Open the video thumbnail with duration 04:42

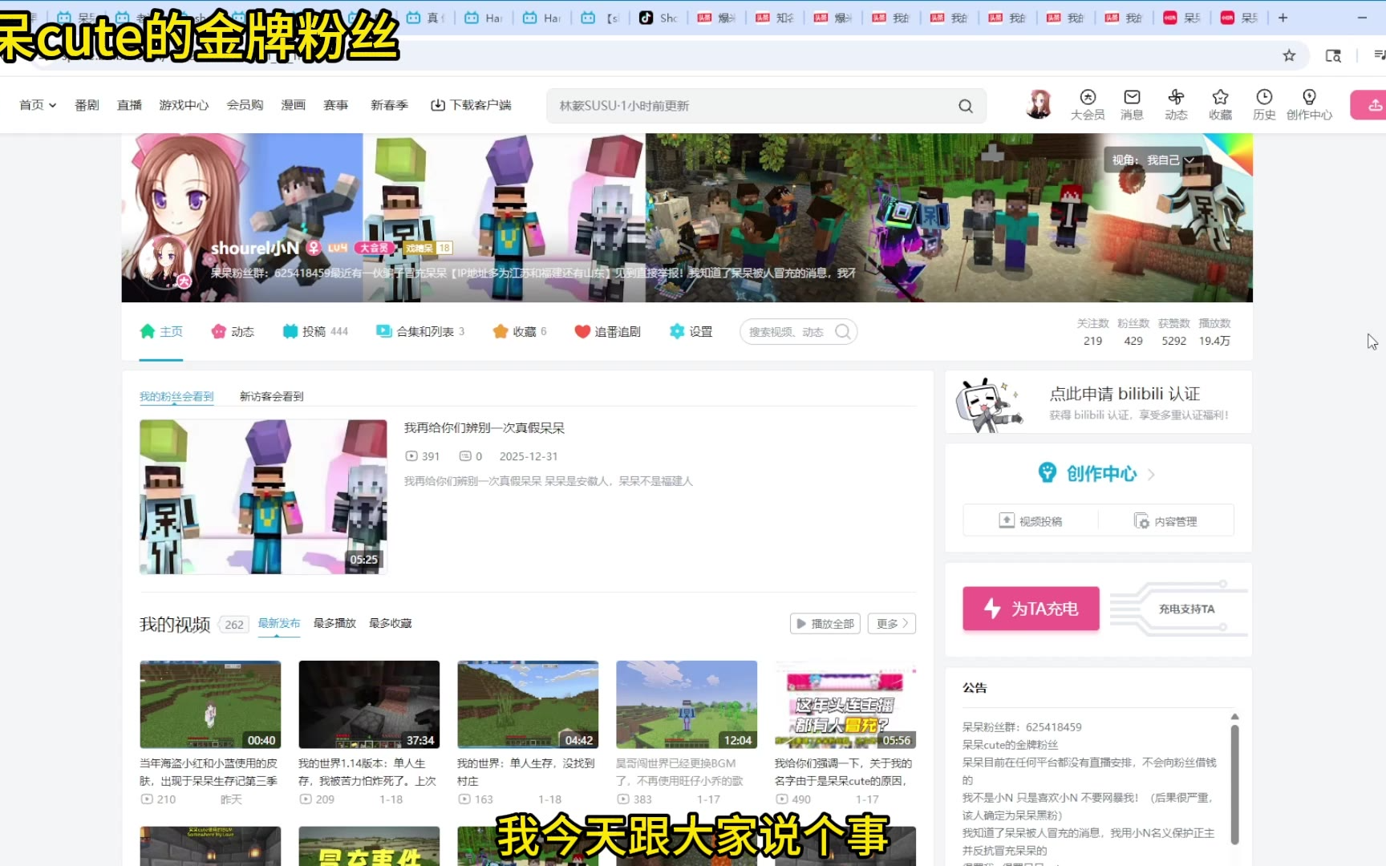[x=528, y=705]
